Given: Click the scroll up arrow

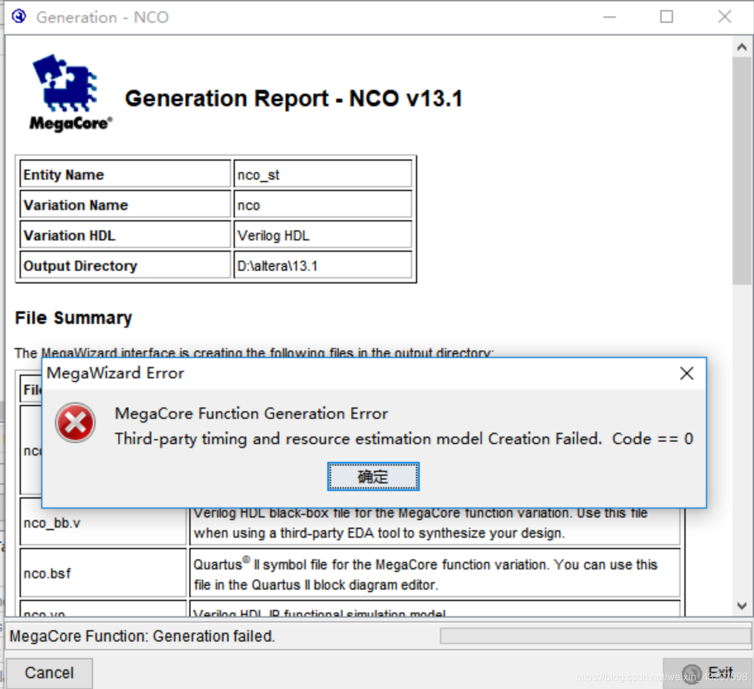Looking at the screenshot, I should click(x=741, y=47).
